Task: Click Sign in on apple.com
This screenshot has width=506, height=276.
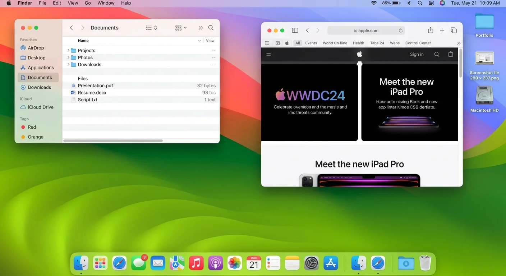Action: (x=417, y=54)
